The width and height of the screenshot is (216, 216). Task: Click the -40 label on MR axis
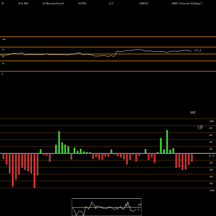point(211,170)
